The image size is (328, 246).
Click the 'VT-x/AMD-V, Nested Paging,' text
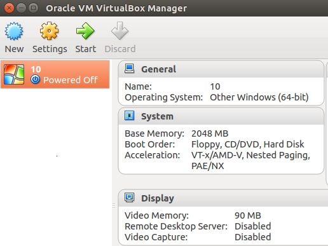pos(250,156)
